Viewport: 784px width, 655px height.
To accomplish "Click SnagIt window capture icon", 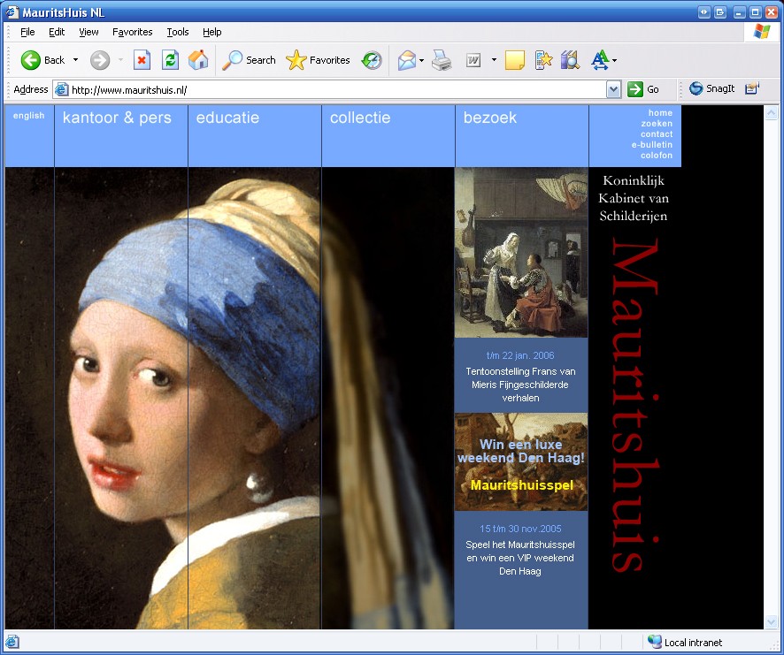I will click(x=751, y=88).
